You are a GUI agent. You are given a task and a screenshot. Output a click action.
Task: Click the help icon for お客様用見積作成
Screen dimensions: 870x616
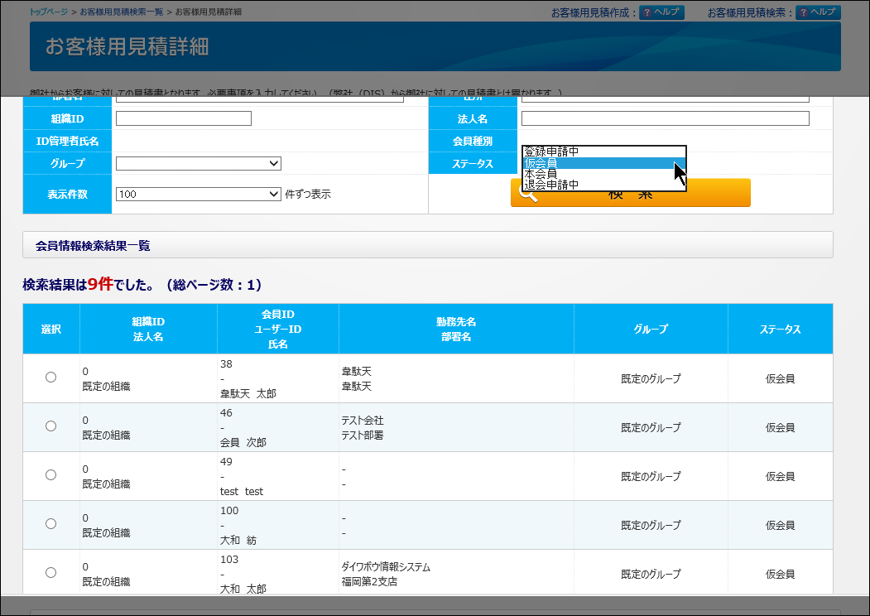pos(661,12)
